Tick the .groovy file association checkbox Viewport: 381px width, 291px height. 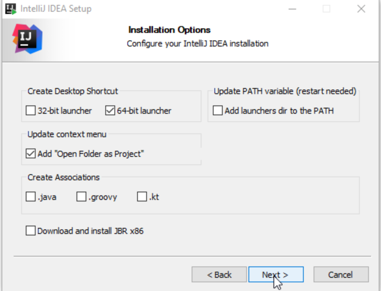pyautogui.click(x=81, y=197)
